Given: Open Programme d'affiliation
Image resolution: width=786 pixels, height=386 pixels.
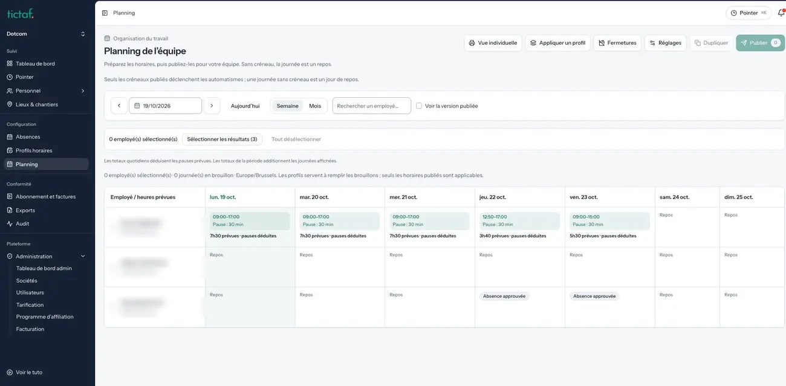Looking at the screenshot, I should click(45, 317).
